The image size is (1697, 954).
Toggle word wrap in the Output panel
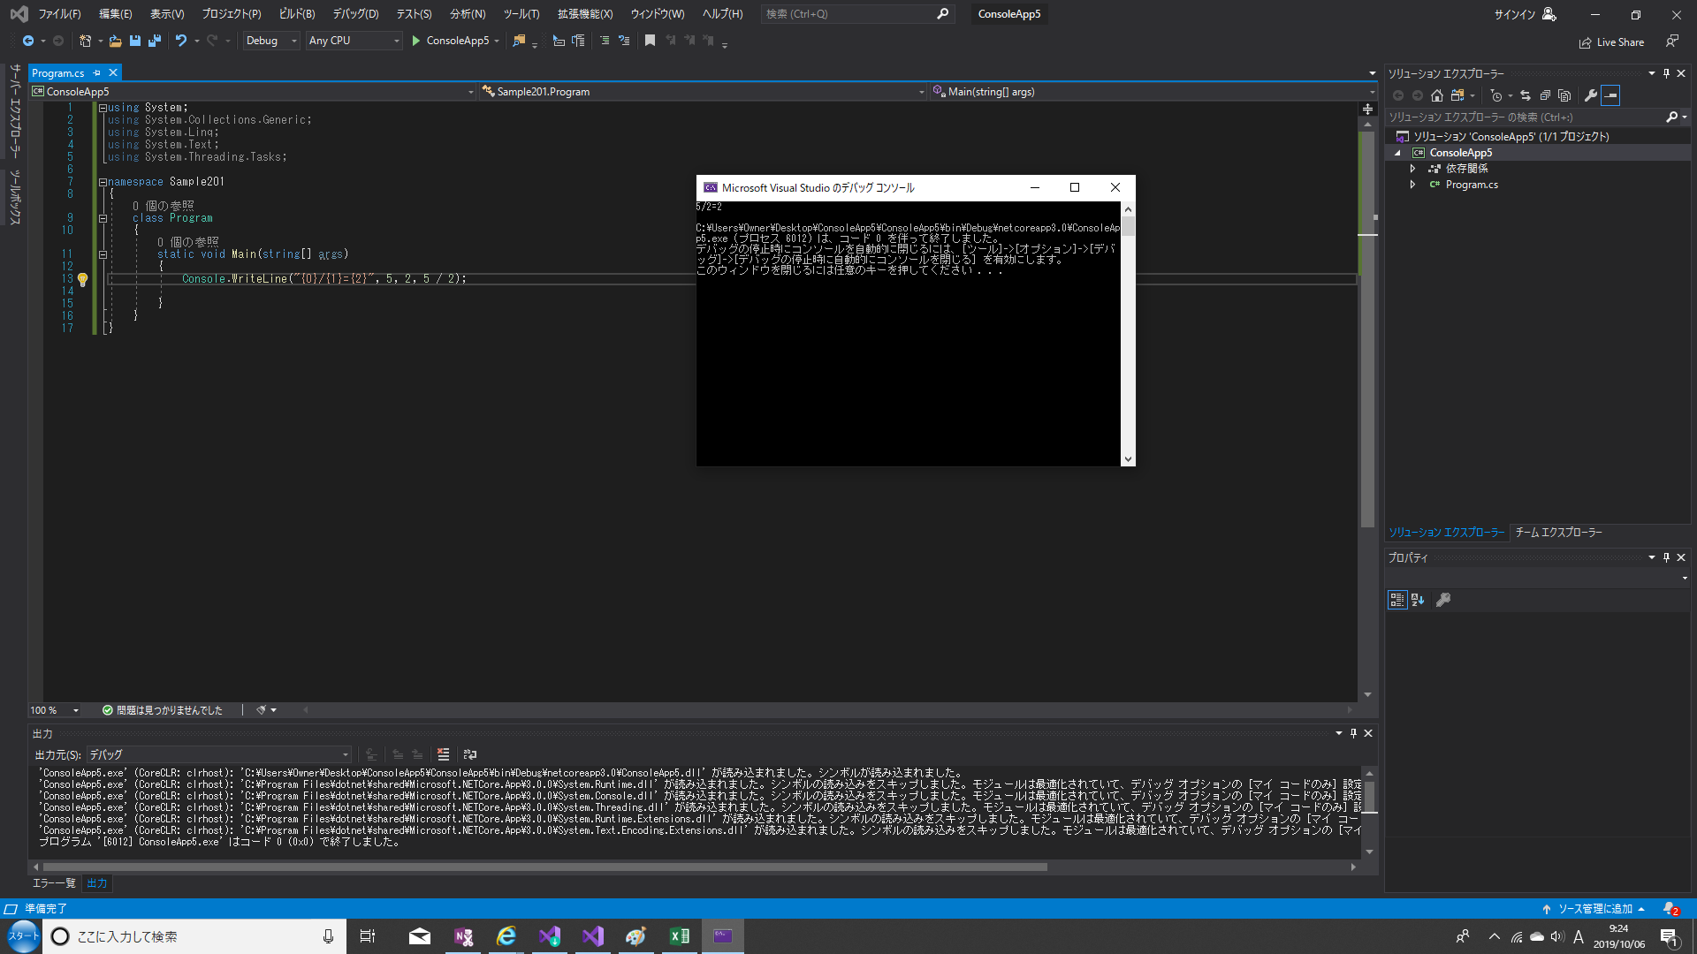click(x=470, y=754)
